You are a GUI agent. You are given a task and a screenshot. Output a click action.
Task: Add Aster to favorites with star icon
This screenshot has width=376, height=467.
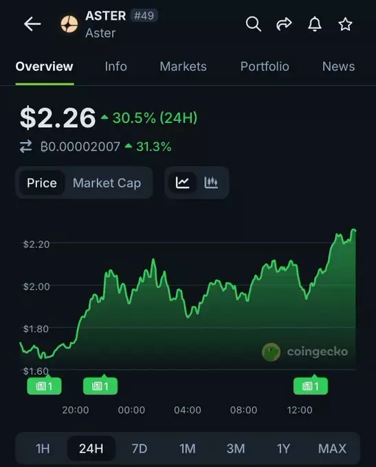coord(345,24)
